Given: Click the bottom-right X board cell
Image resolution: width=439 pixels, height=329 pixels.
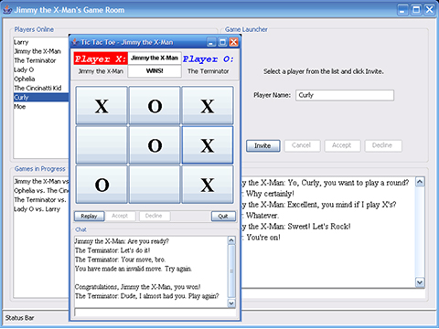Looking at the screenshot, I should (x=208, y=185).
